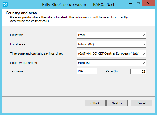157x115 pixels.
Task: Open the Local area dropdown arrow
Action: pyautogui.click(x=143, y=44)
